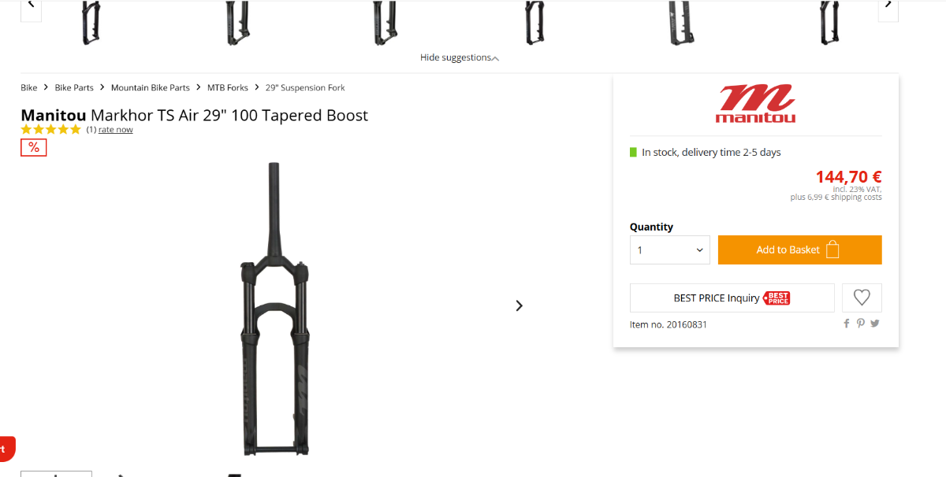Open Mountain Bike Parts breadcrumb
The height and width of the screenshot is (477, 946).
coord(150,87)
